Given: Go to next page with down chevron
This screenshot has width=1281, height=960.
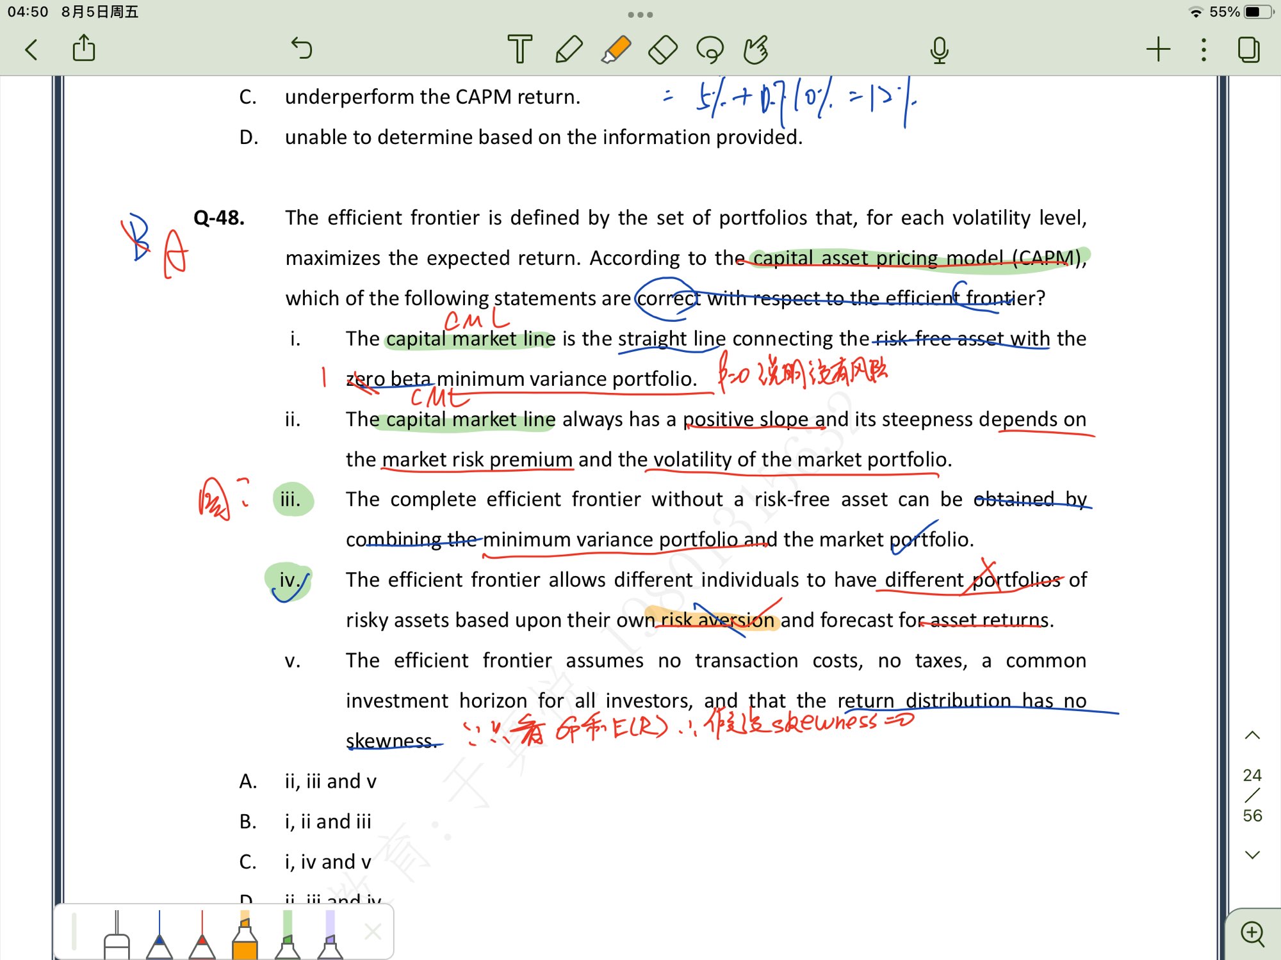Looking at the screenshot, I should coord(1252,854).
